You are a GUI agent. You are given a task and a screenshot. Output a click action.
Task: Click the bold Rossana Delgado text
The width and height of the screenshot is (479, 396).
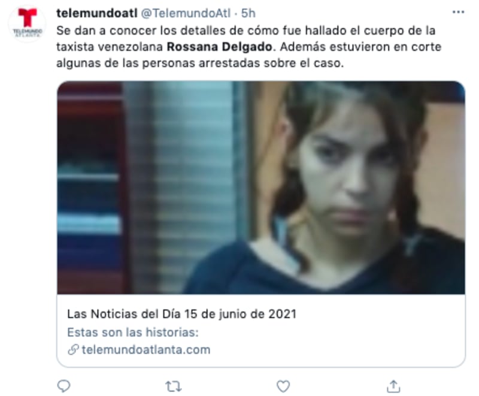[x=219, y=47]
